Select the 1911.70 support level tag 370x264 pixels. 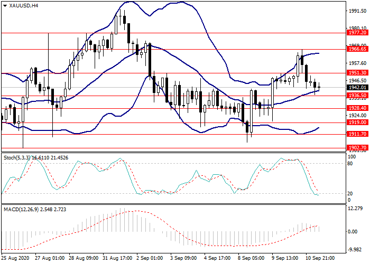coord(358,134)
